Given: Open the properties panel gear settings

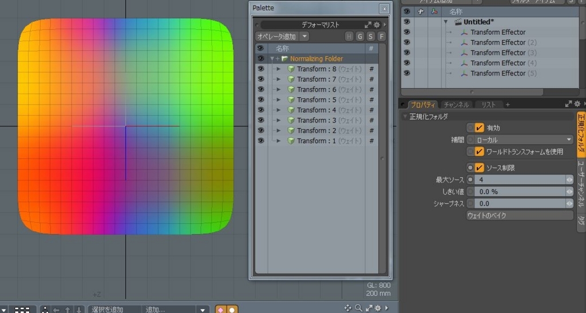Looking at the screenshot, I should [577, 104].
